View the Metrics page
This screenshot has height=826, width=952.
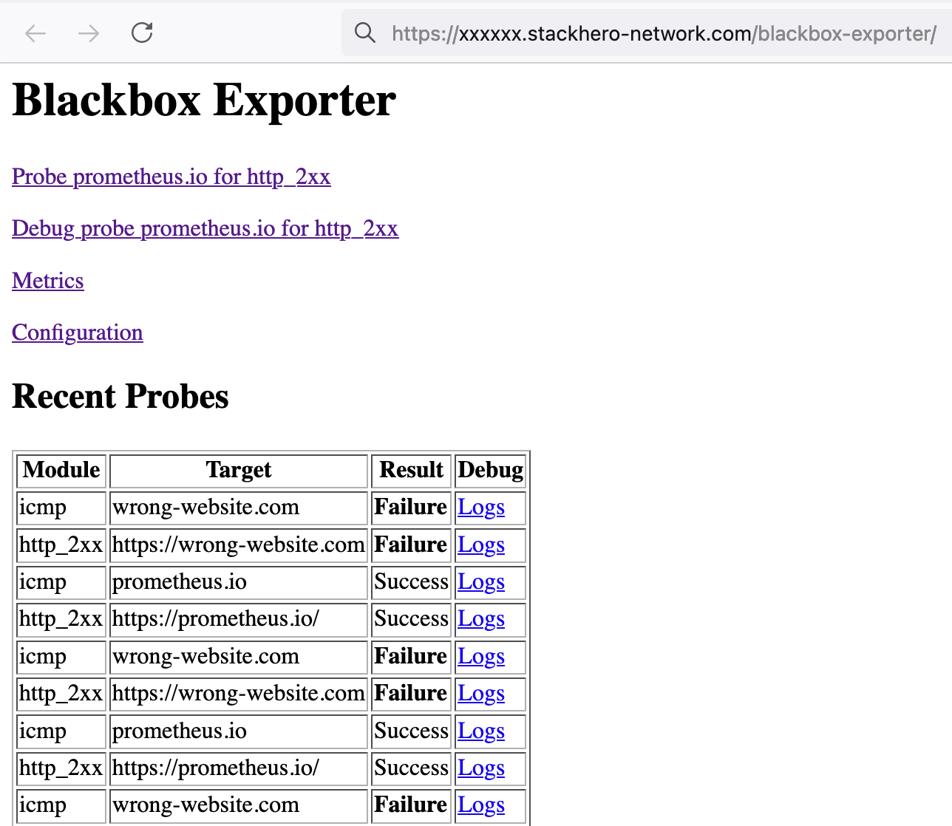pyautogui.click(x=47, y=281)
